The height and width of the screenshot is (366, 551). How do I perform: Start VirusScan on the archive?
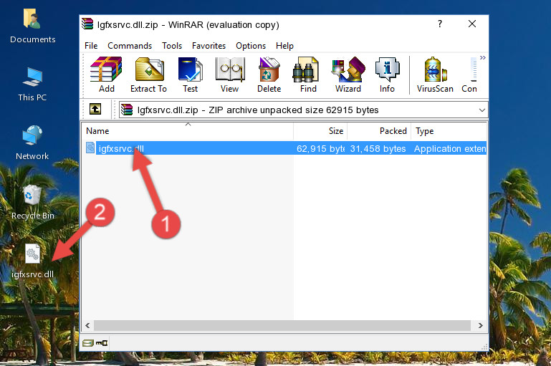tap(435, 75)
